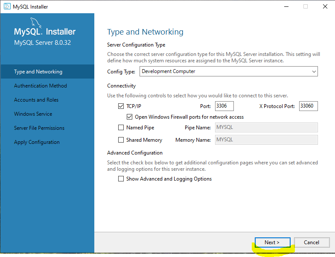The image size is (335, 257).
Task: Enable the Named Pipe checkbox
Action: pos(121,127)
